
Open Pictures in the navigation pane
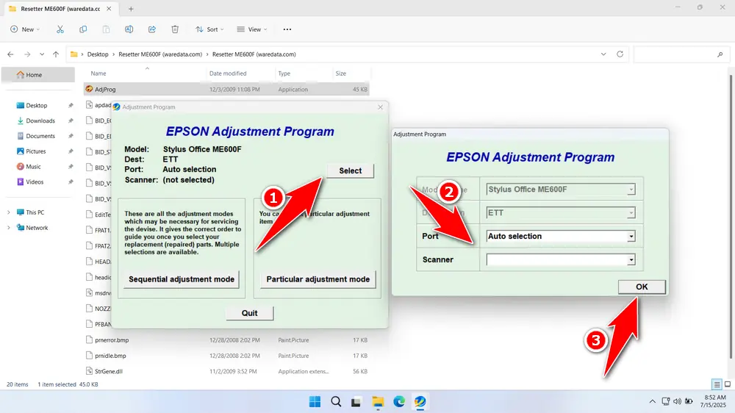(x=36, y=151)
